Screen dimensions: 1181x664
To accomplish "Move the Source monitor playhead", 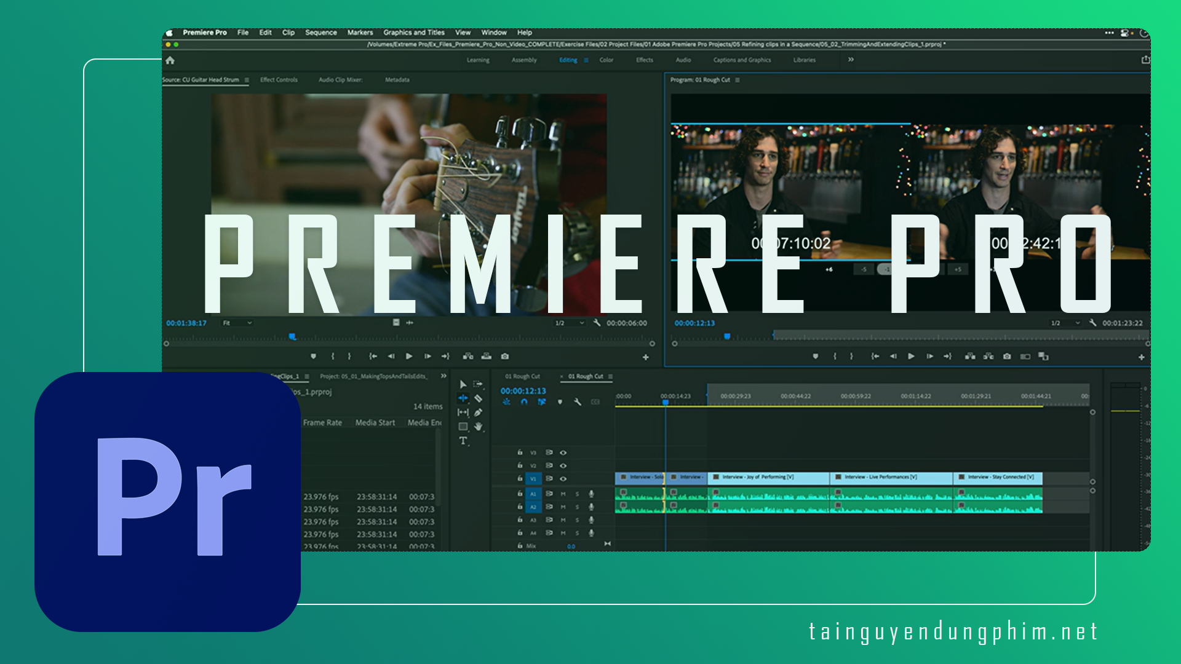I will tap(292, 336).
